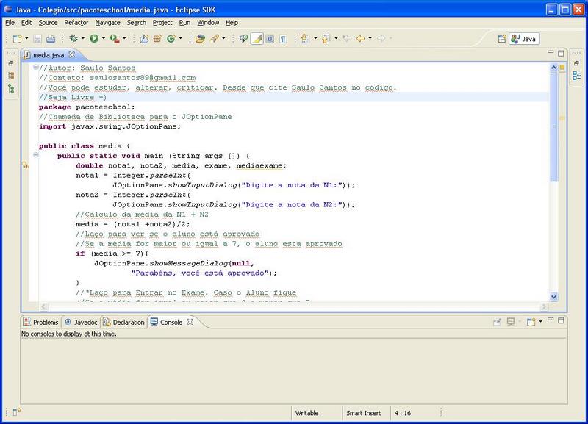Switch to the Declaration tab
This screenshot has width=588, height=424.
pyautogui.click(x=123, y=322)
